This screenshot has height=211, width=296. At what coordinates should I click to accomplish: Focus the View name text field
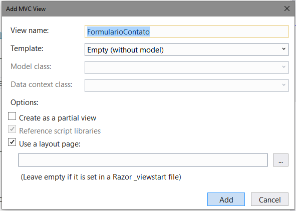coord(186,31)
